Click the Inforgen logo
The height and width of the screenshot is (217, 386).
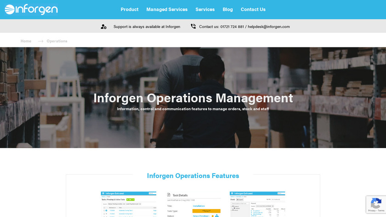click(31, 9)
